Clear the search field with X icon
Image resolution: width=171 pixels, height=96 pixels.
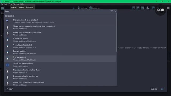[x=115, y=11]
